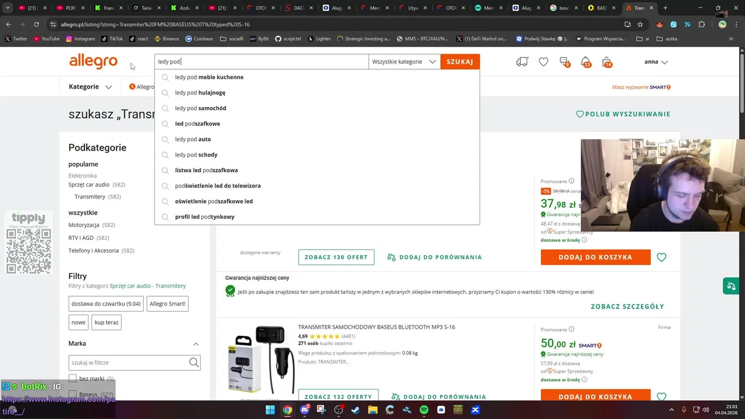Open the Instagram bookmark
The width and height of the screenshot is (745, 419).
point(80,38)
